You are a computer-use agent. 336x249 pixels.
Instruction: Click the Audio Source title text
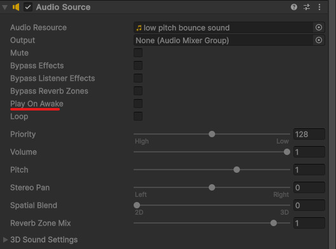point(63,7)
